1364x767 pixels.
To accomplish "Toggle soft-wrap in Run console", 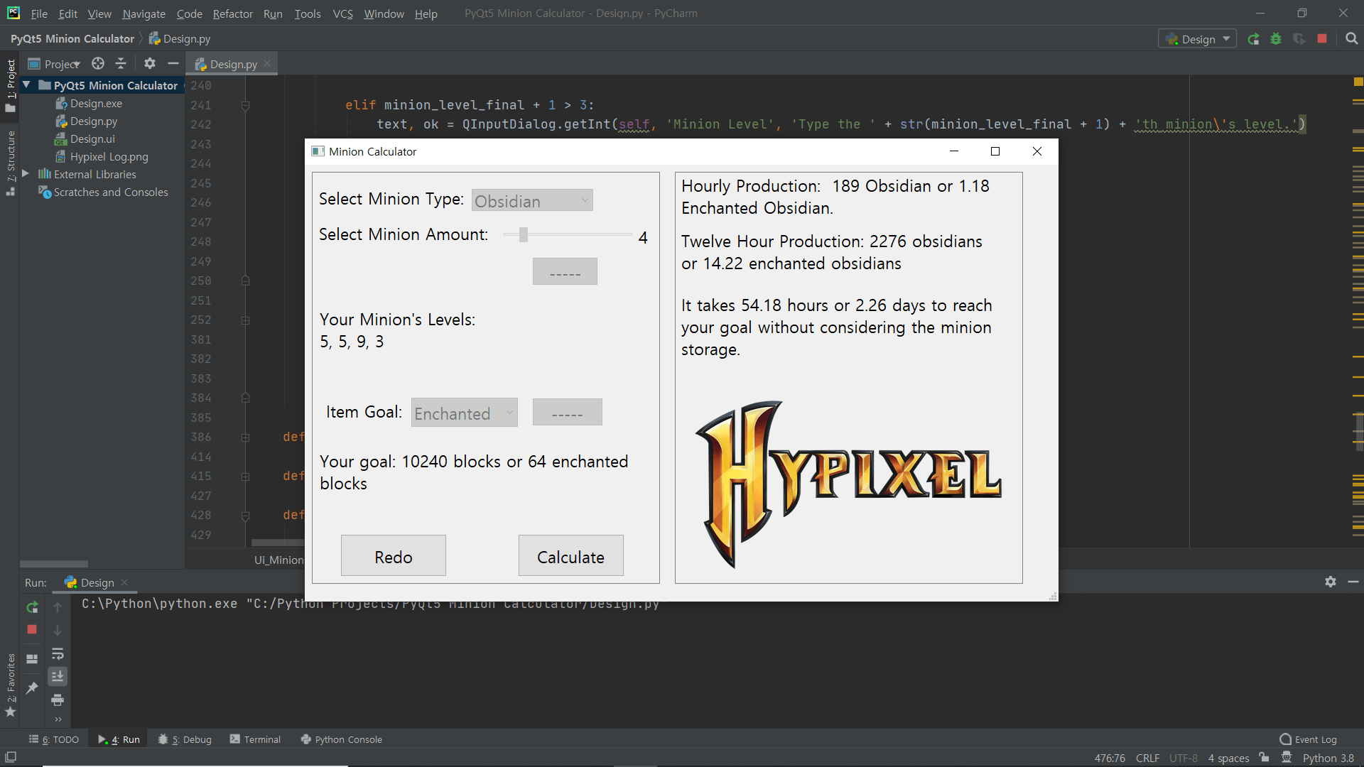I will [x=58, y=653].
